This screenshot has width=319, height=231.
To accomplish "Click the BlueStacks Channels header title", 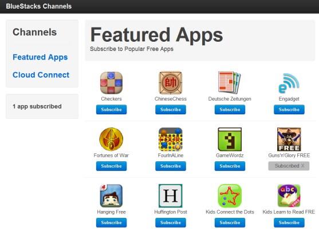I will point(38,6).
